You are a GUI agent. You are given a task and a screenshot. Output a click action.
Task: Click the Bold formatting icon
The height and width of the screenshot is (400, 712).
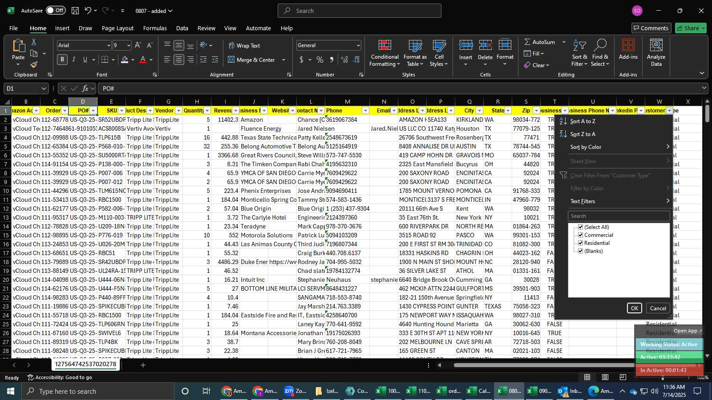tap(62, 60)
